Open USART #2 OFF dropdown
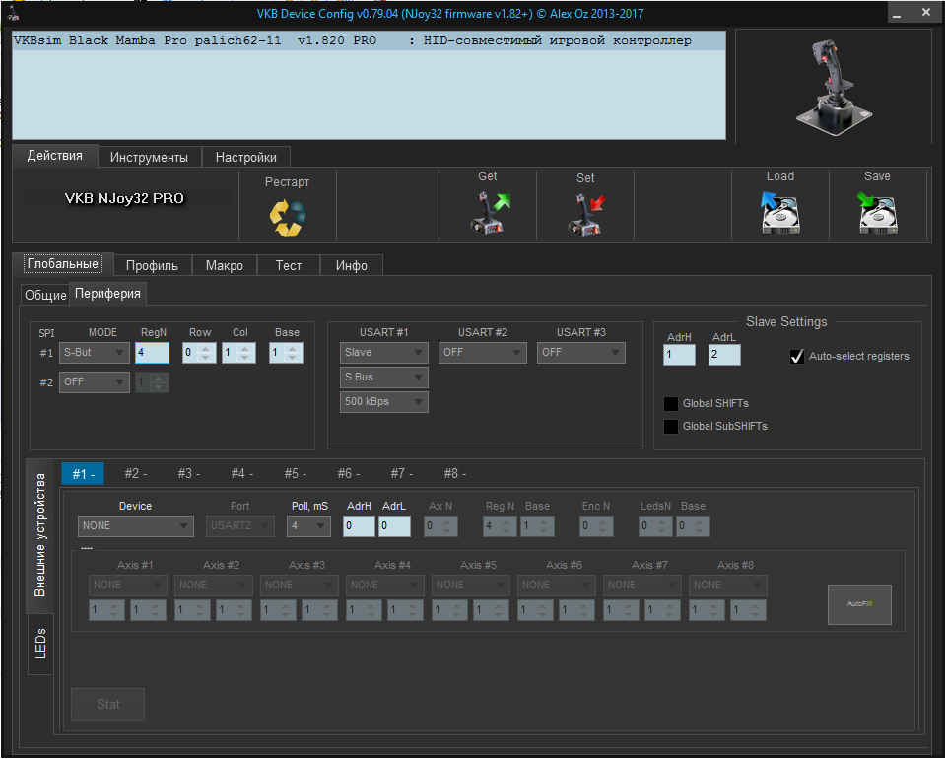The image size is (945, 759). [483, 353]
